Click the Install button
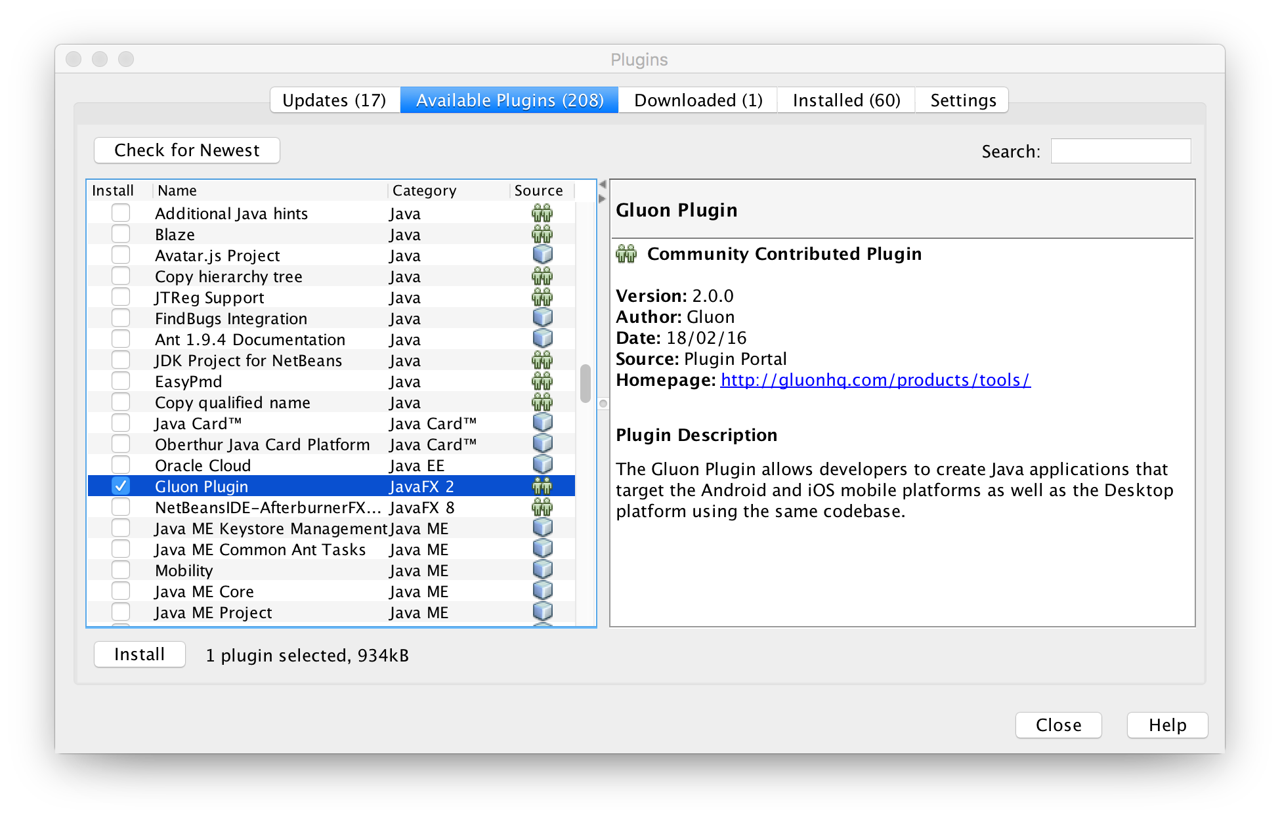Screen dimensions: 1280x819 coord(140,654)
